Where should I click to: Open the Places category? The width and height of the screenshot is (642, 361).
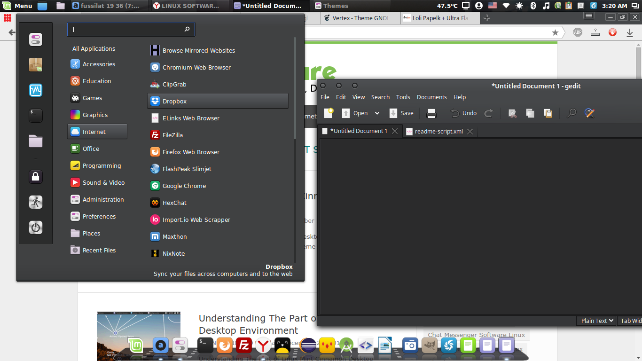(x=97, y=233)
